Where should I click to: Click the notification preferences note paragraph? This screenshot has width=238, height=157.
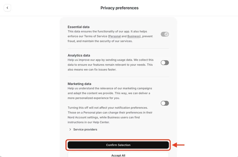[x=110, y=115]
